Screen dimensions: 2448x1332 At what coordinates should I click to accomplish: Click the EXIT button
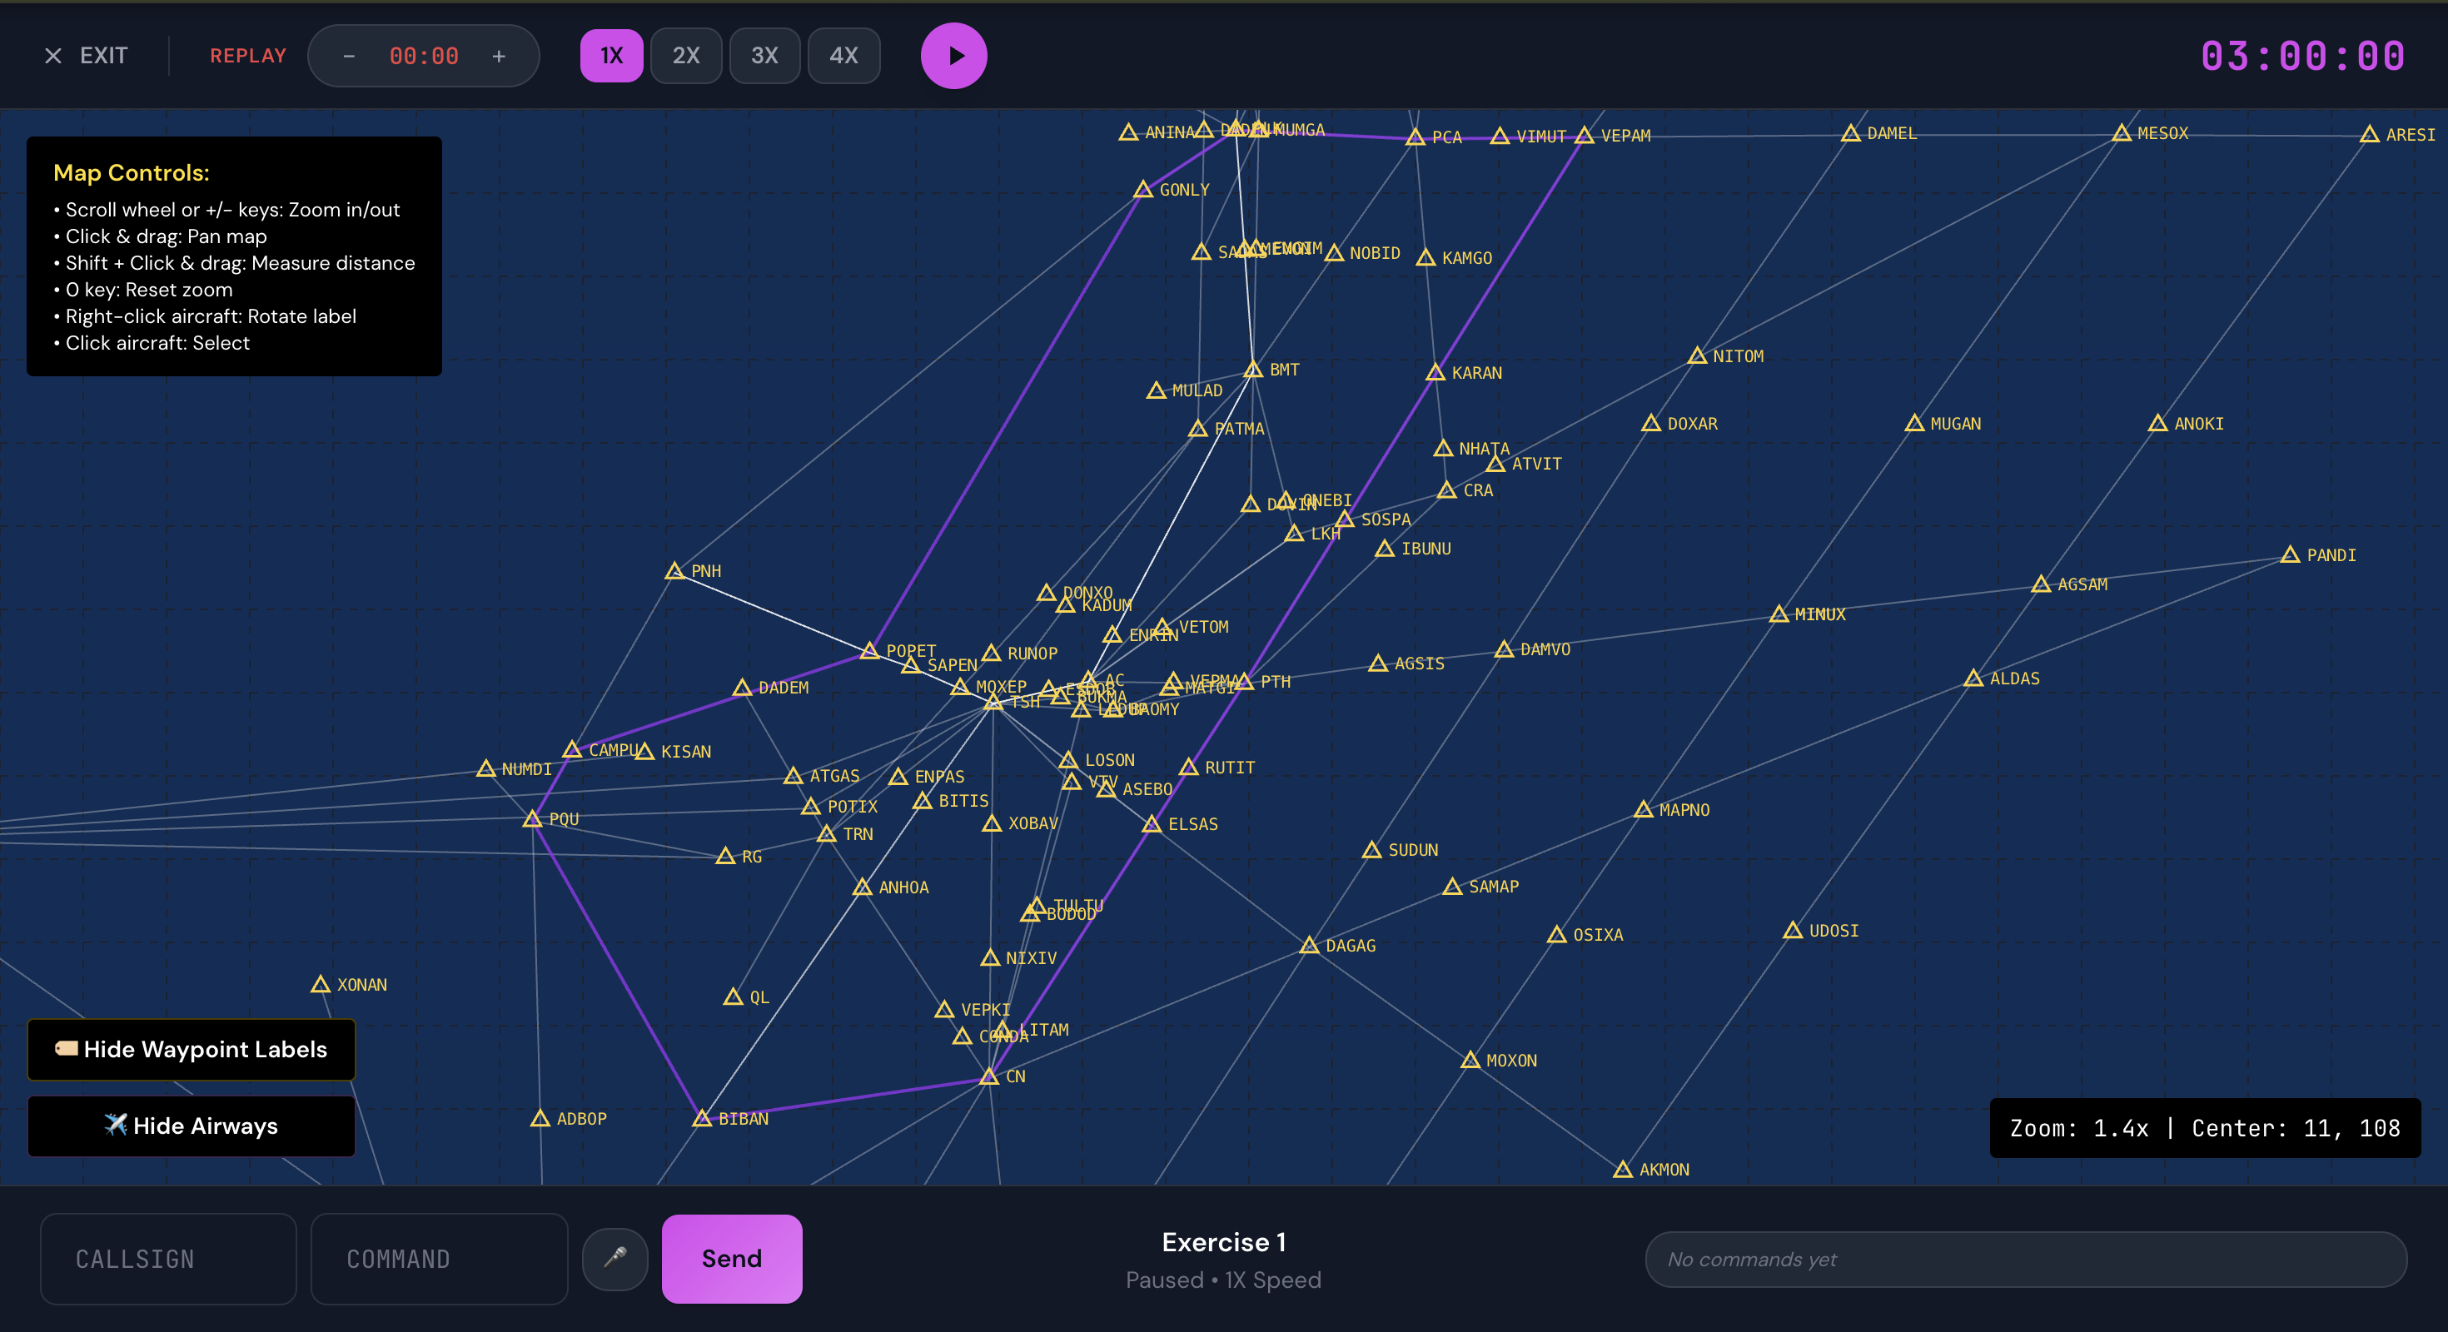(86, 56)
